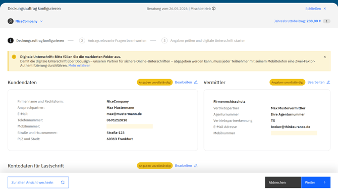Click Bearbeiten link for Kundendaten

click(183, 82)
